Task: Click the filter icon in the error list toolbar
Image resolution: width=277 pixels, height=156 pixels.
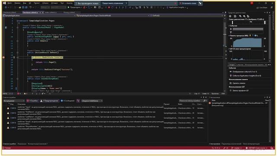Action: point(78,101)
